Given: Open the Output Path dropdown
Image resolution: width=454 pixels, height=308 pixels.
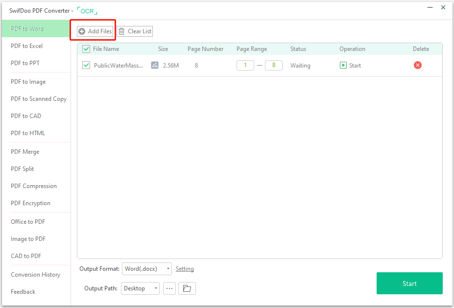Looking at the screenshot, I should 140,288.
